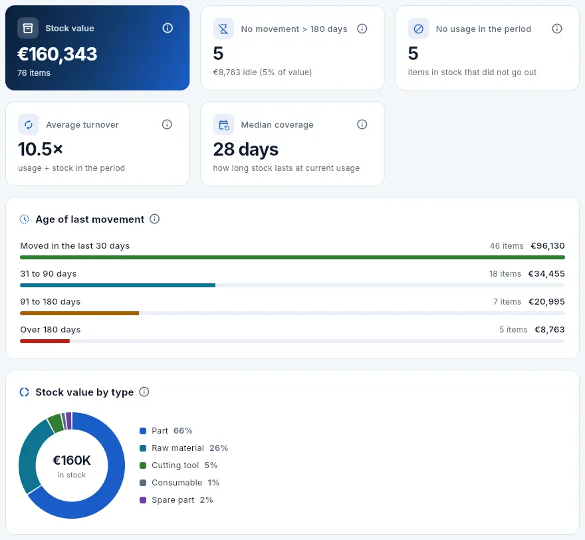Click the €20,995 value amount
Image resolution: width=585 pixels, height=540 pixels.
[x=546, y=301]
